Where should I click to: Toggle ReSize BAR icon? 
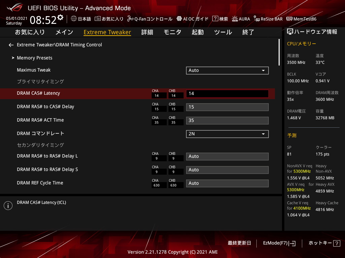point(256,19)
